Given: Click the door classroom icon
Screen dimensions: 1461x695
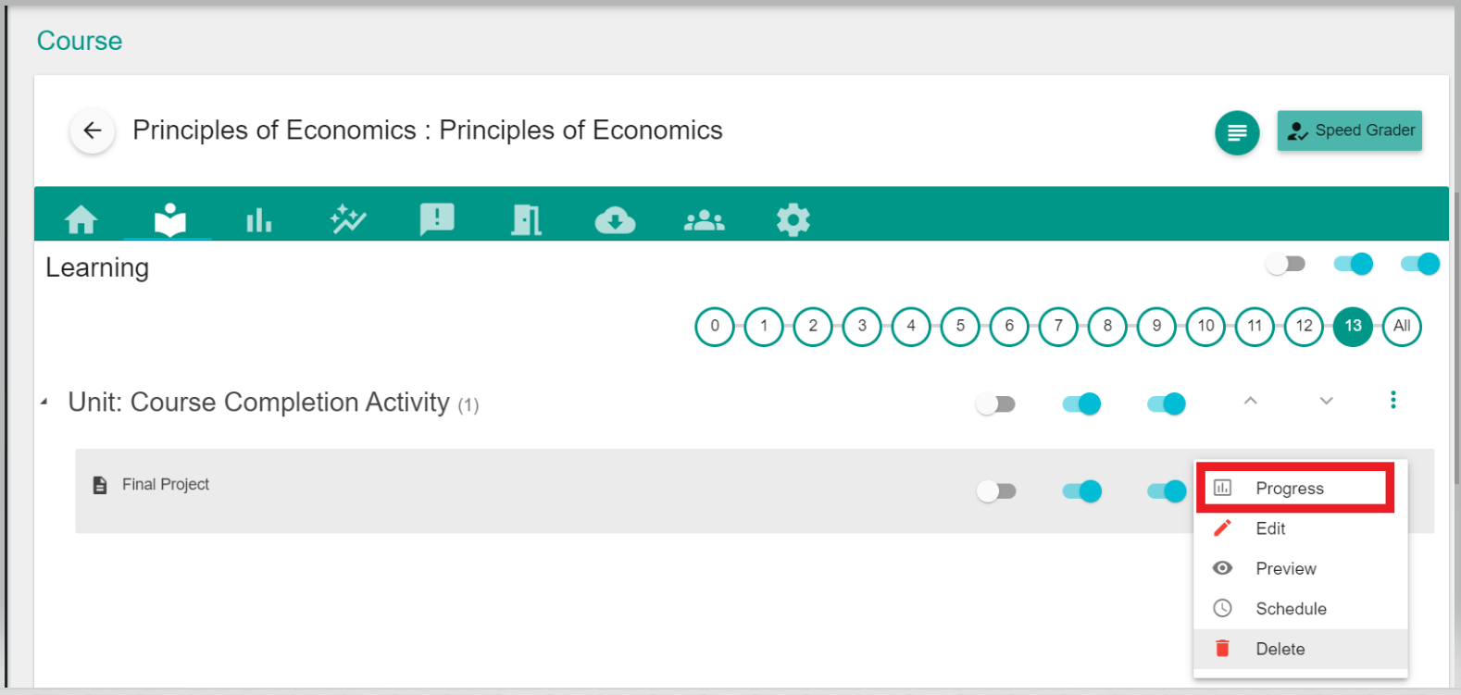Looking at the screenshot, I should (526, 219).
